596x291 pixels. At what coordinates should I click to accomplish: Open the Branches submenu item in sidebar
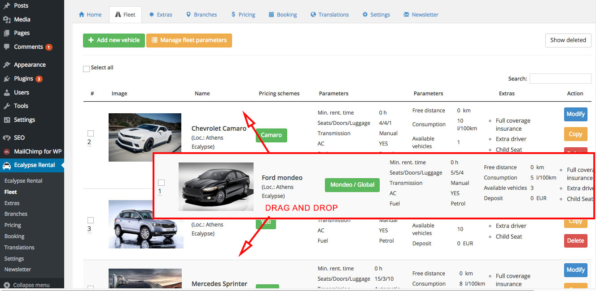tap(16, 214)
